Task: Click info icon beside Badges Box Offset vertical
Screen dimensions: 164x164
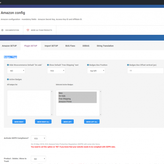Action: (x=128, y=65)
